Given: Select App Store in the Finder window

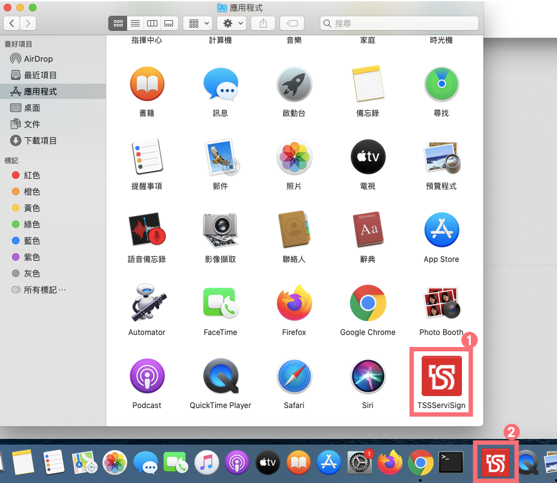Looking at the screenshot, I should coord(442,230).
